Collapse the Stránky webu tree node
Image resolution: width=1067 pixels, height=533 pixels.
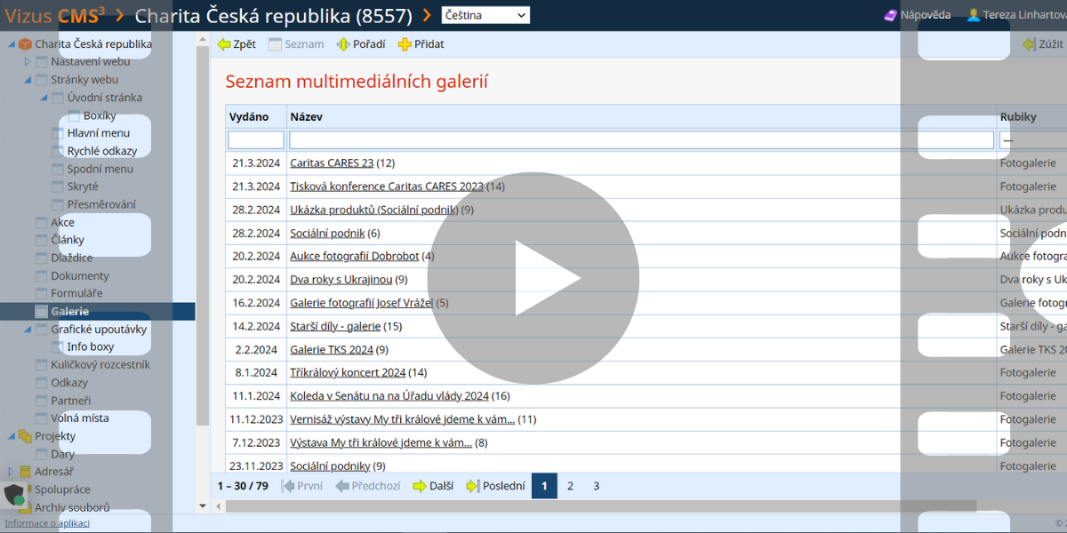pyautogui.click(x=27, y=80)
